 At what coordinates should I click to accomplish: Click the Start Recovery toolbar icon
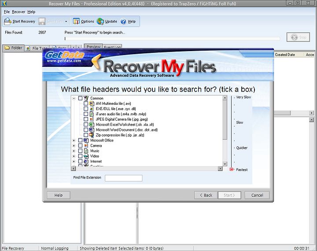pyautogui.click(x=7, y=21)
